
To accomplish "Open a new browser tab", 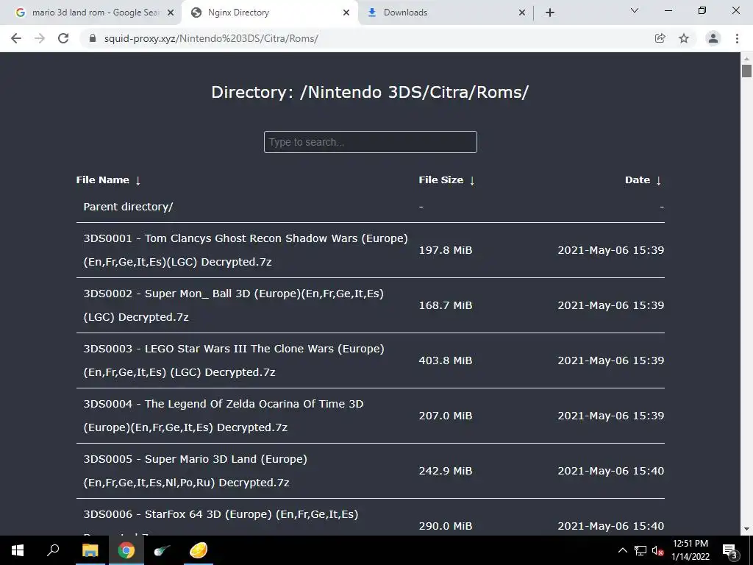I will [x=550, y=13].
